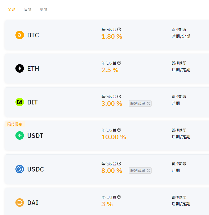Click the BTC coin icon
This screenshot has width=209, height=215.
click(x=20, y=35)
